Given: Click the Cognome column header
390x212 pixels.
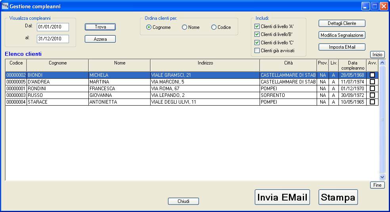Looking at the screenshot, I should click(58, 66).
